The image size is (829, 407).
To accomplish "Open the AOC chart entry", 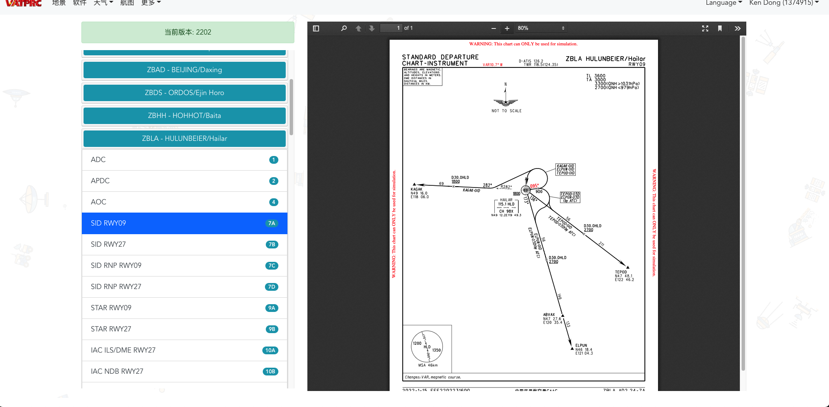I will click(184, 202).
